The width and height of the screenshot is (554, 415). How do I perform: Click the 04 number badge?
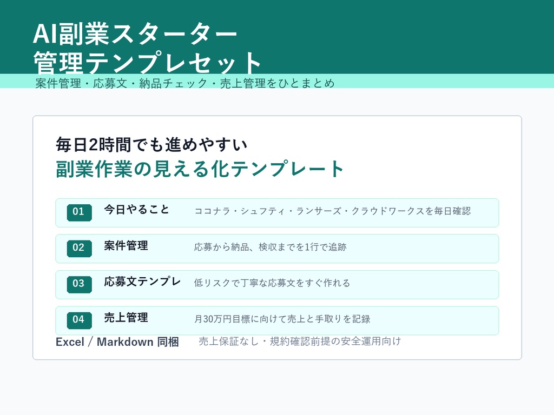coord(79,320)
